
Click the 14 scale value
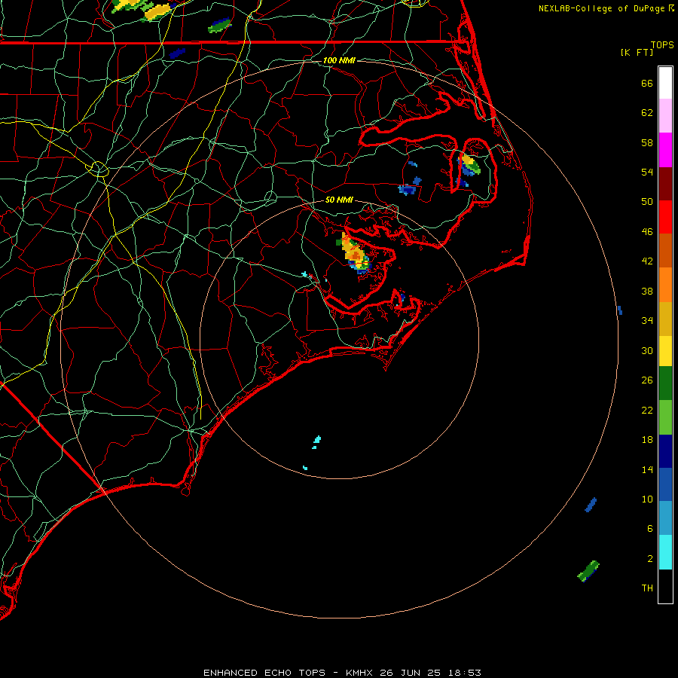(x=647, y=469)
